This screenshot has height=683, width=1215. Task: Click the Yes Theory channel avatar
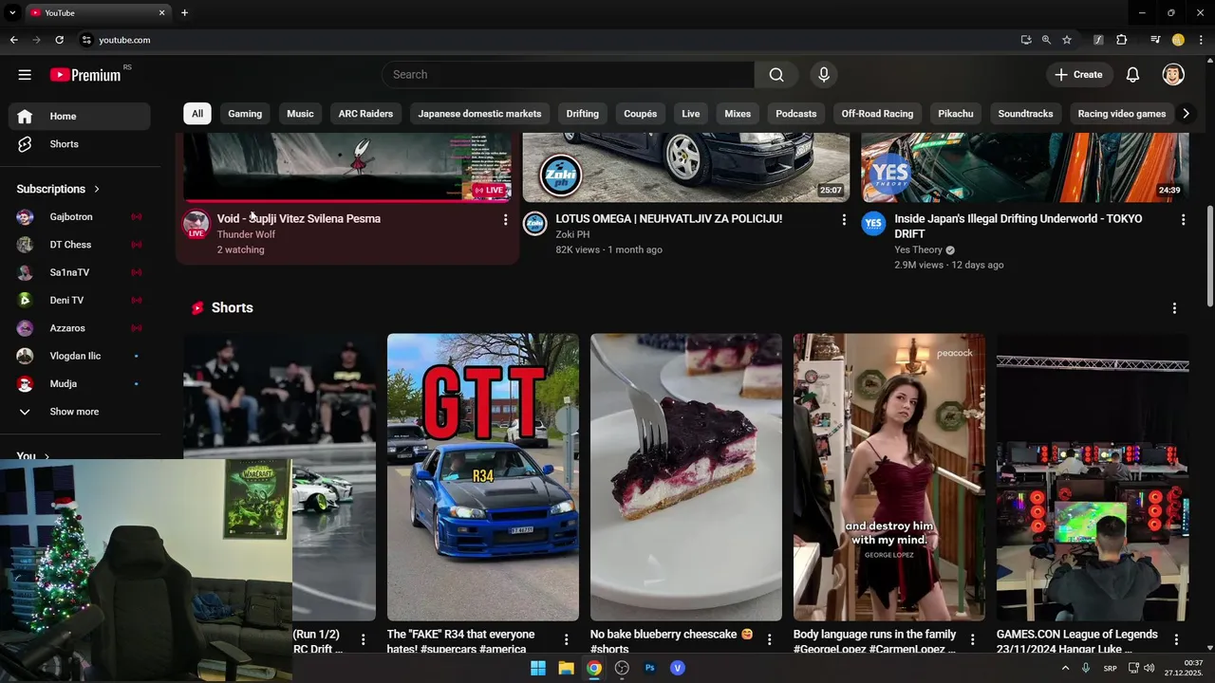874,224
